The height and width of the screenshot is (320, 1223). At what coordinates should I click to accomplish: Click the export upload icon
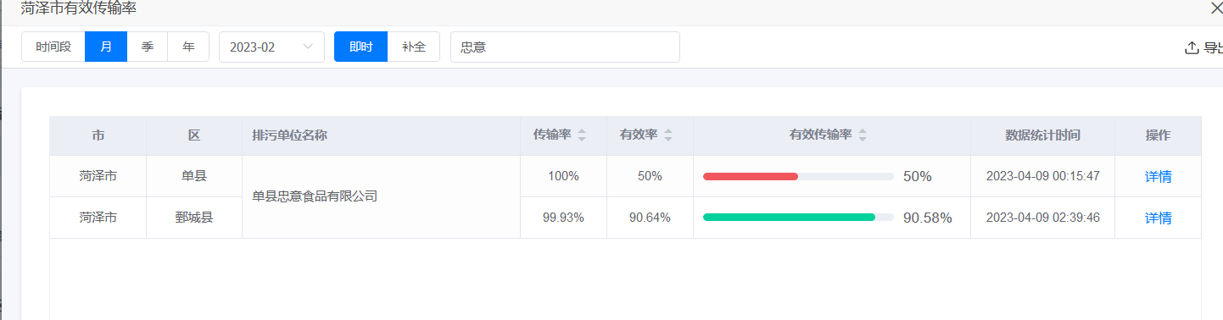(x=1191, y=47)
